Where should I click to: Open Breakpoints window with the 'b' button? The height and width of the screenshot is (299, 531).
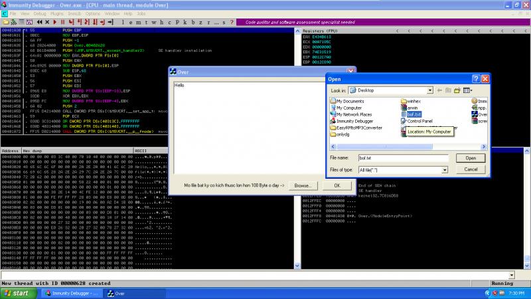[192, 23]
